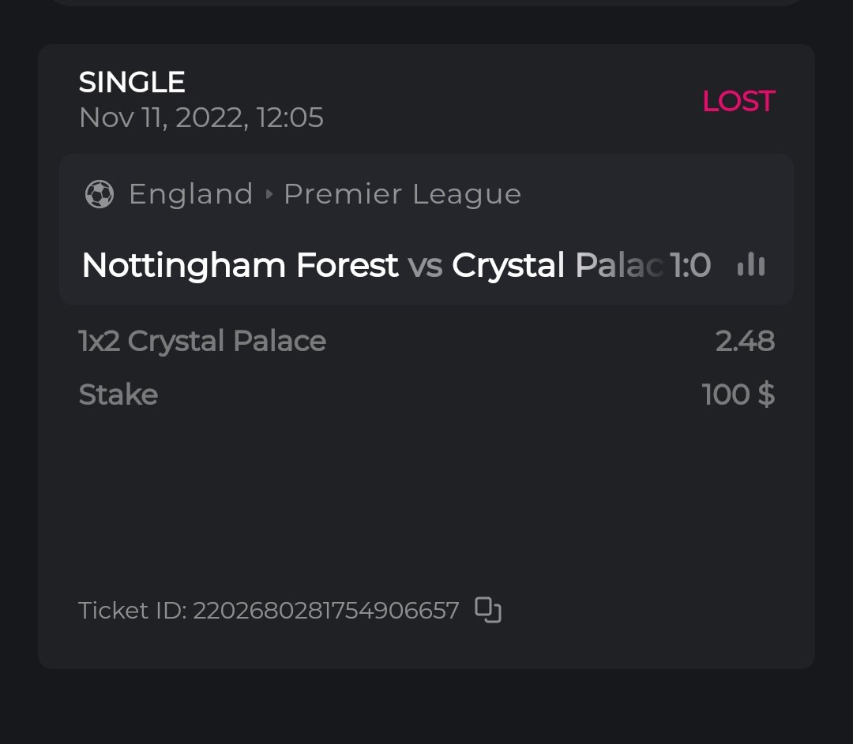Screen dimensions: 853x744
Task: Click the soccer ball sport icon
Action: (100, 194)
